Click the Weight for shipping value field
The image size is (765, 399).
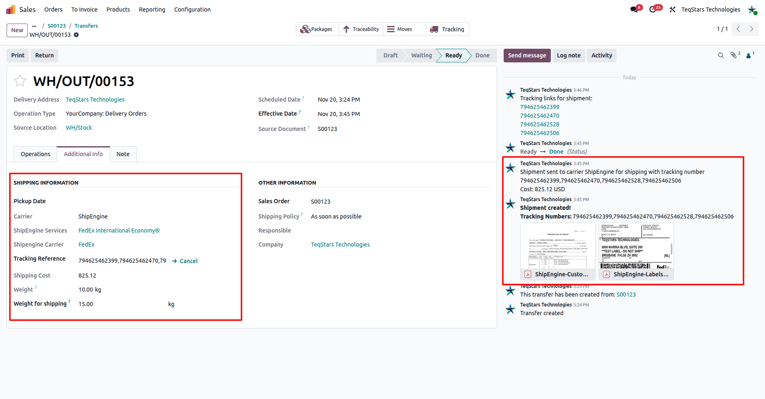pyautogui.click(x=122, y=304)
